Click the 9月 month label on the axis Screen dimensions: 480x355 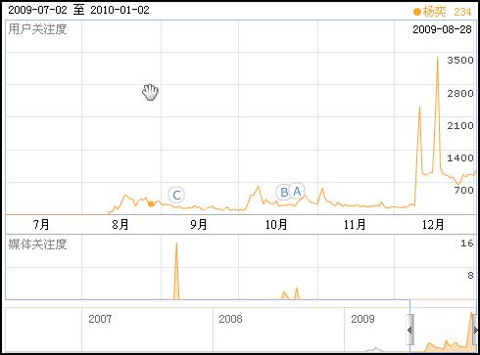pos(199,224)
